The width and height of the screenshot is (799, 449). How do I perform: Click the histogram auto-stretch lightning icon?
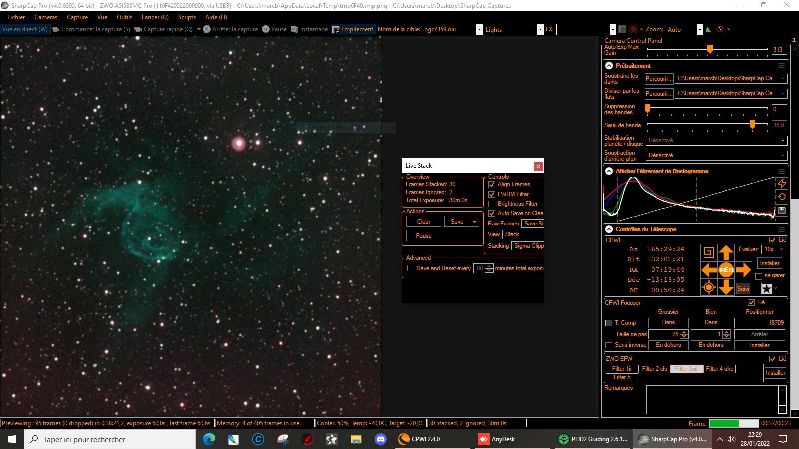(x=782, y=183)
